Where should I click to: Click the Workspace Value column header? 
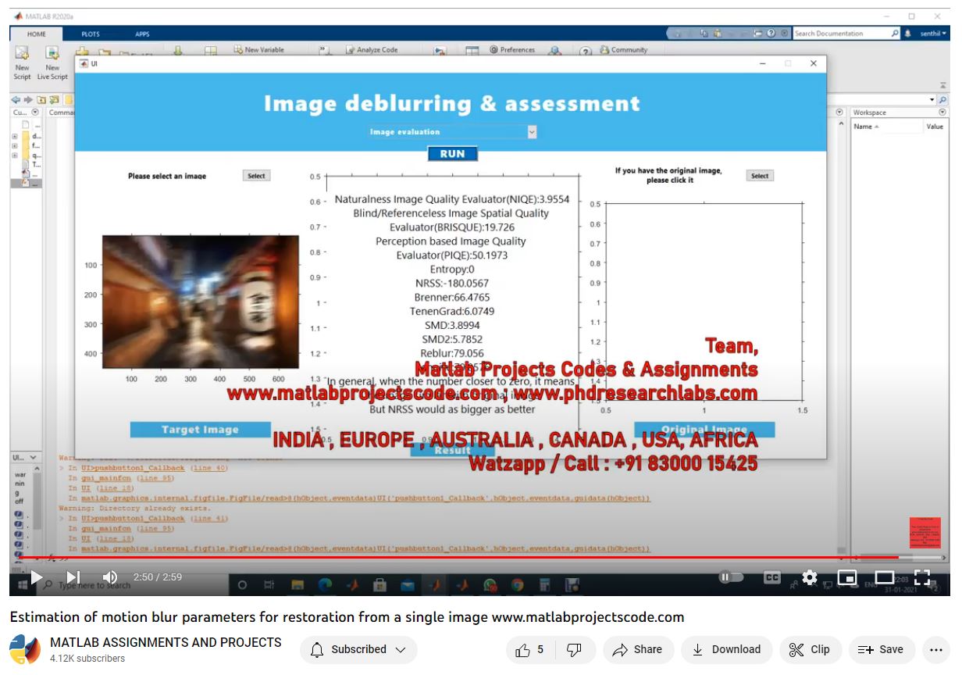point(935,127)
